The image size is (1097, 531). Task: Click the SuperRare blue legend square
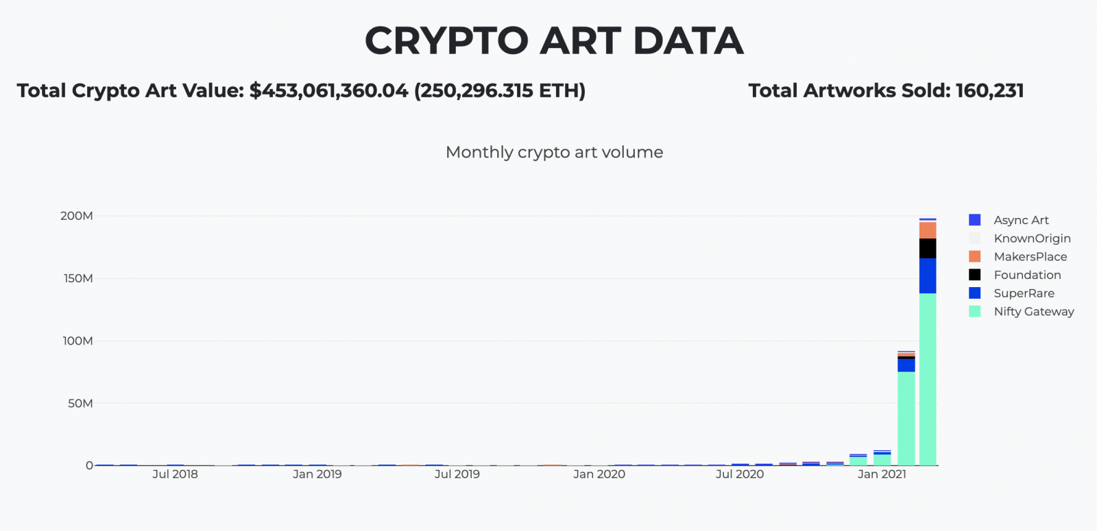974,293
